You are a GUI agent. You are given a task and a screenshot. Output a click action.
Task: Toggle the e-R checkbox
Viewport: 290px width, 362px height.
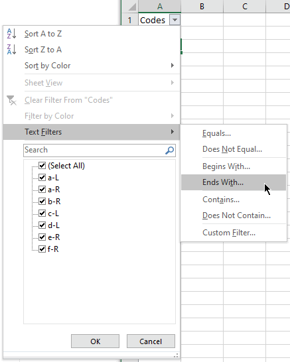42,237
